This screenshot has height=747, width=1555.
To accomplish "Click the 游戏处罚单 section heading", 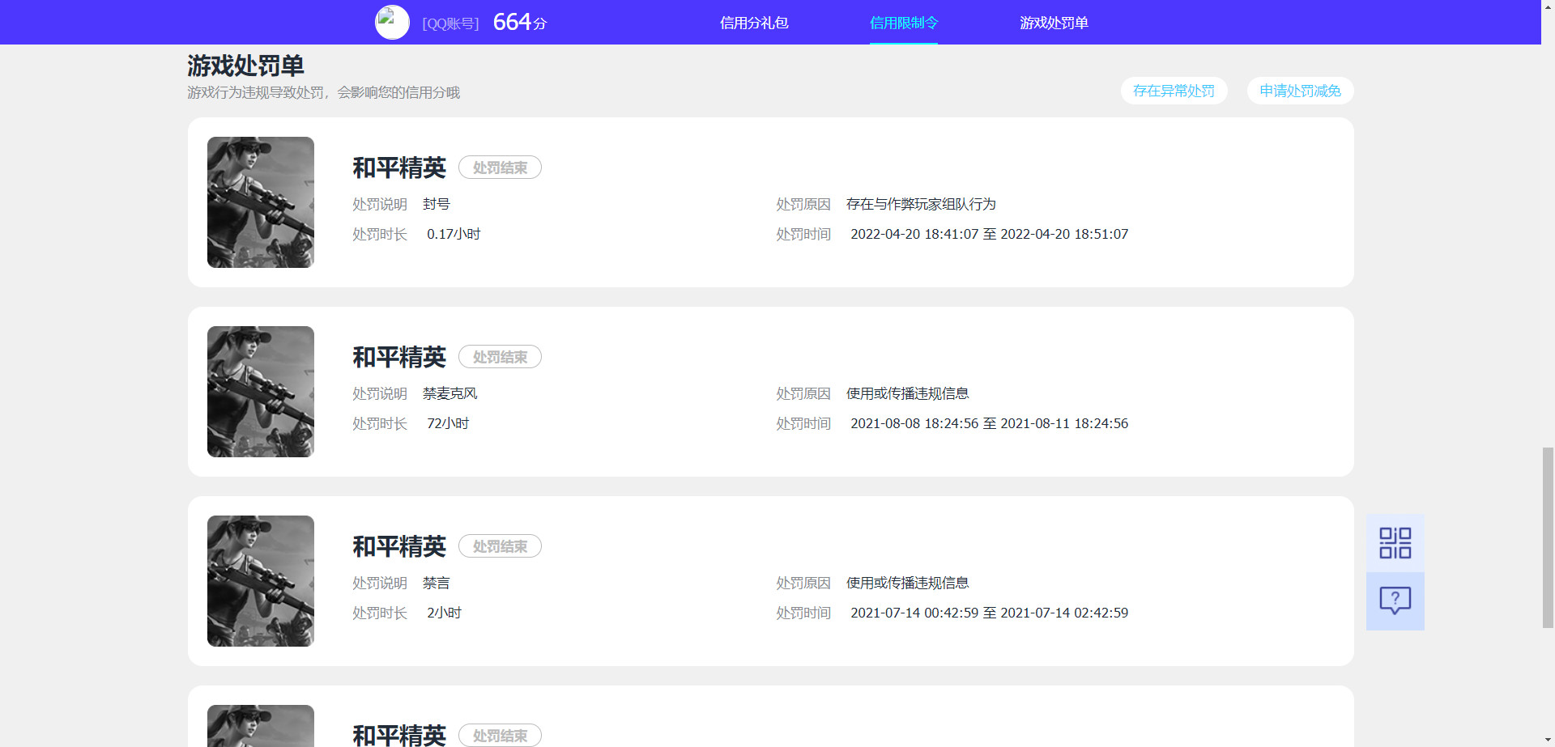I will coord(245,66).
